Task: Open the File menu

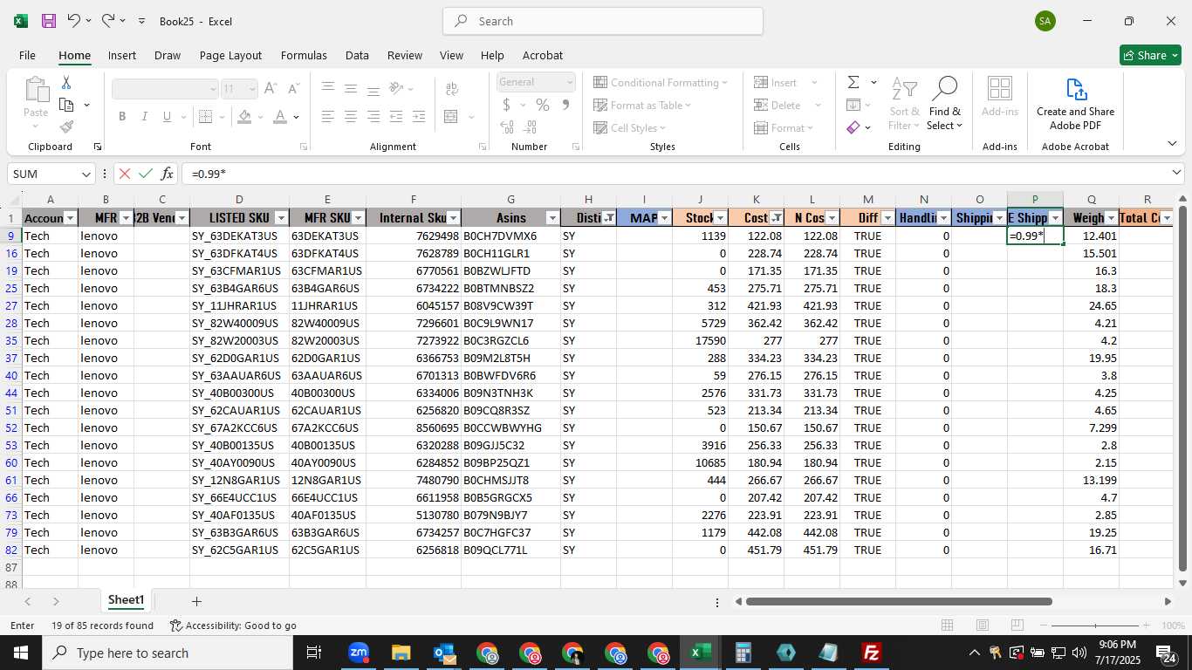Action: (x=27, y=55)
